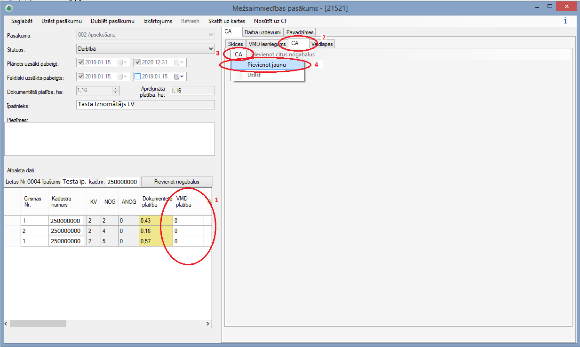Open the CA dropdown menu button
This screenshot has height=347, width=580.
pos(238,54)
